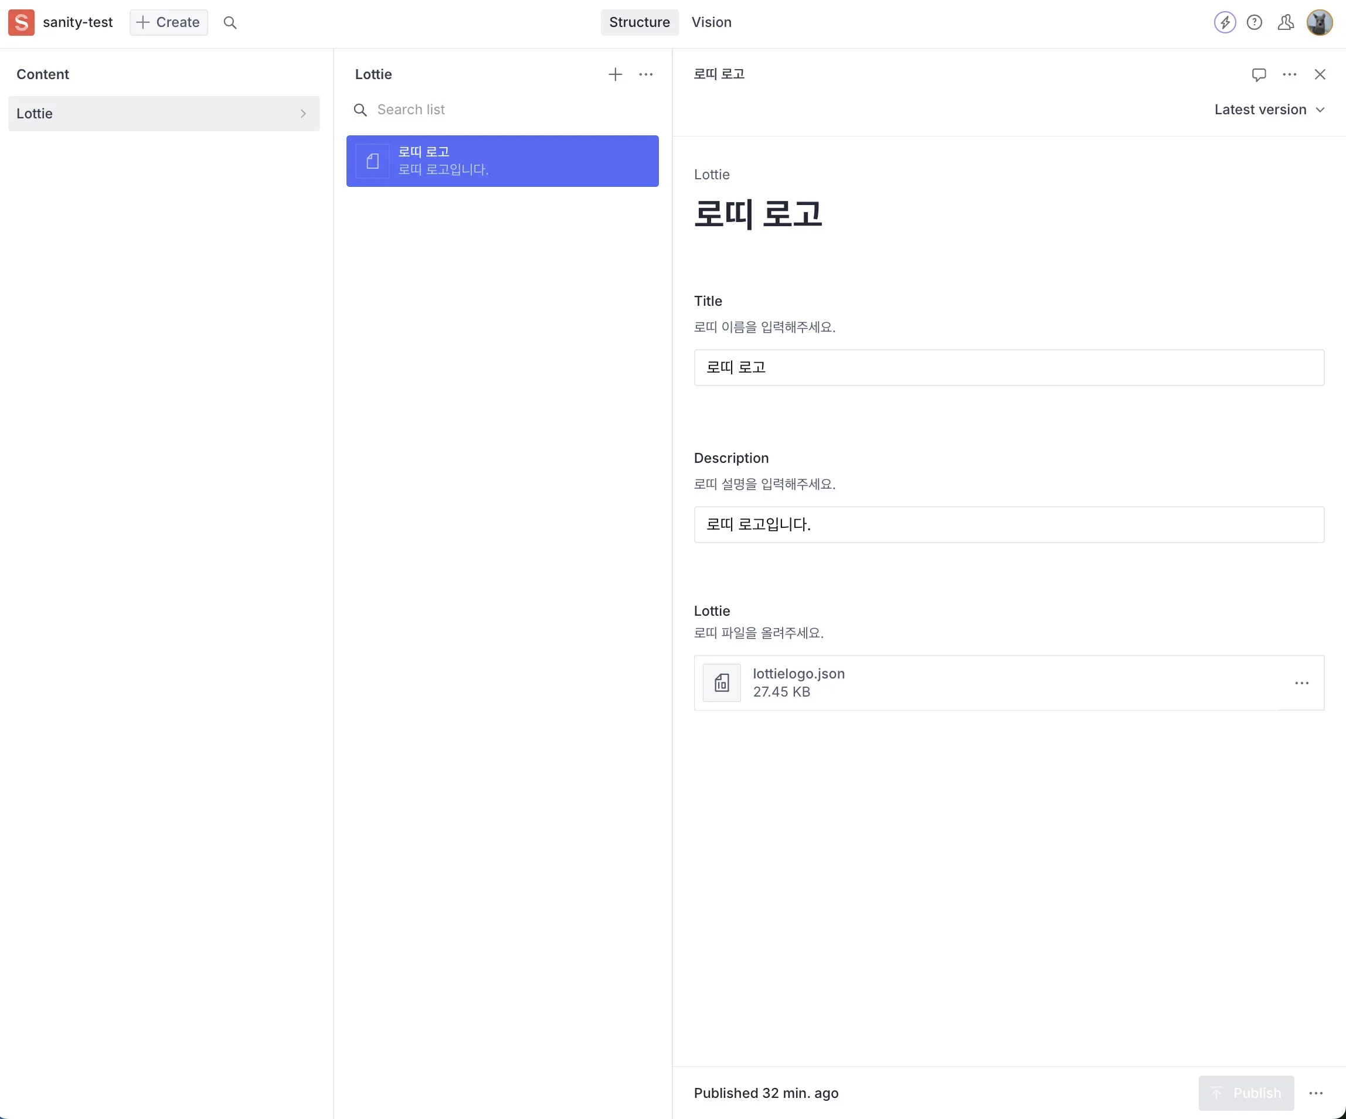
Task: Click the Publish button
Action: (x=1246, y=1093)
